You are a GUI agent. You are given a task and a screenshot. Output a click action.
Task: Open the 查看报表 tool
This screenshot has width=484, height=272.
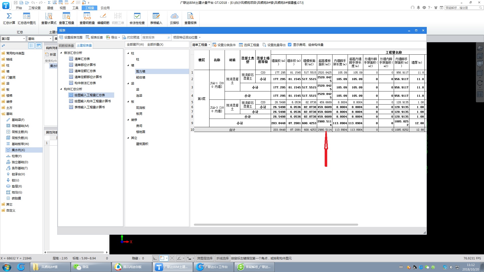click(191, 18)
